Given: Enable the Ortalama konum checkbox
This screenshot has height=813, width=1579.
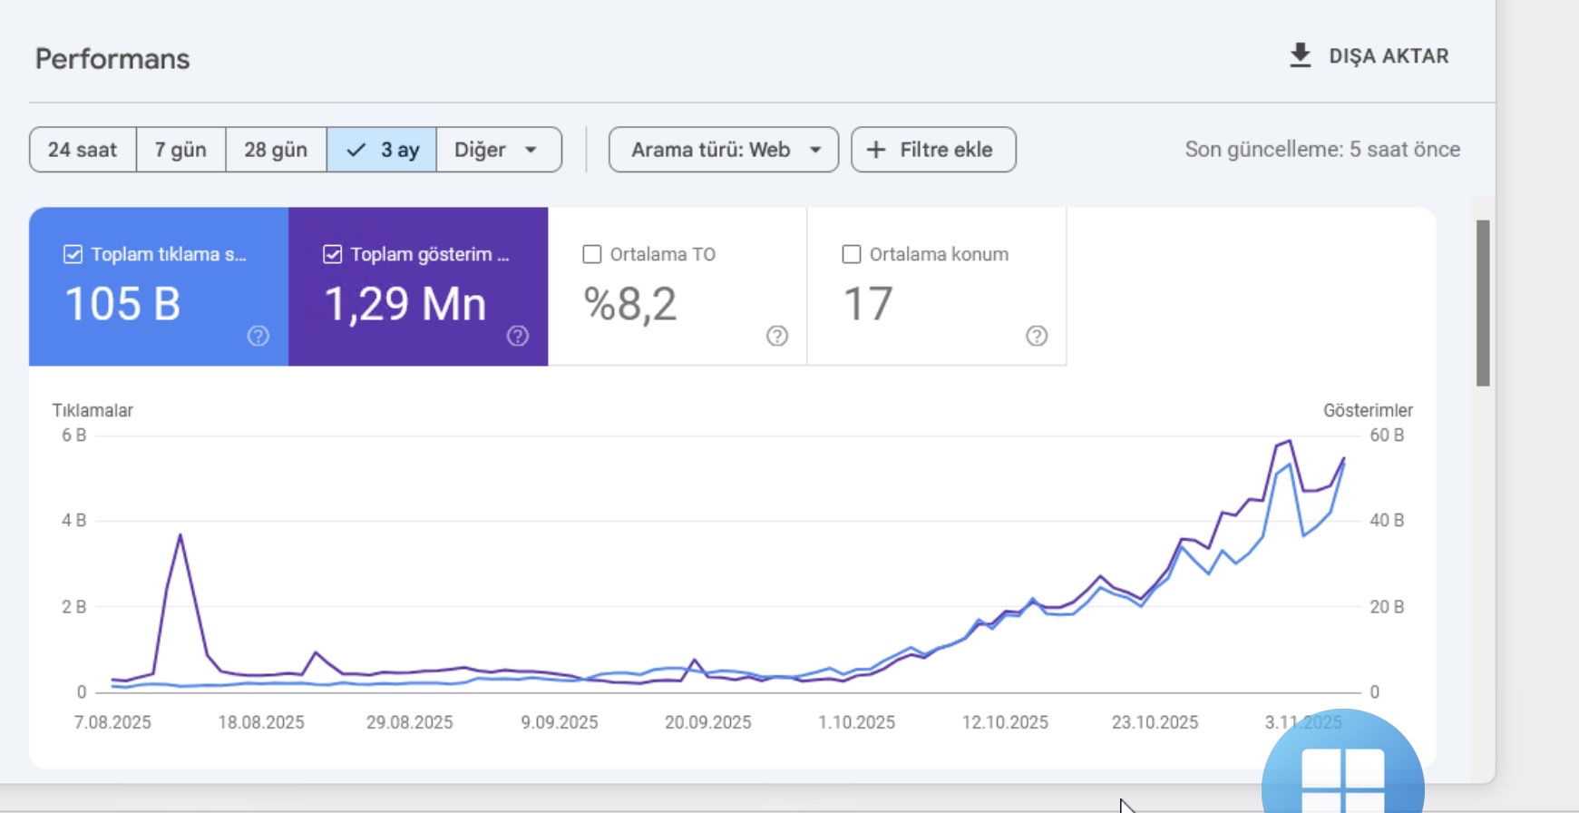Looking at the screenshot, I should pyautogui.click(x=852, y=254).
